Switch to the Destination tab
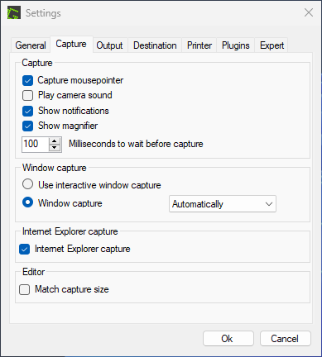 (155, 45)
